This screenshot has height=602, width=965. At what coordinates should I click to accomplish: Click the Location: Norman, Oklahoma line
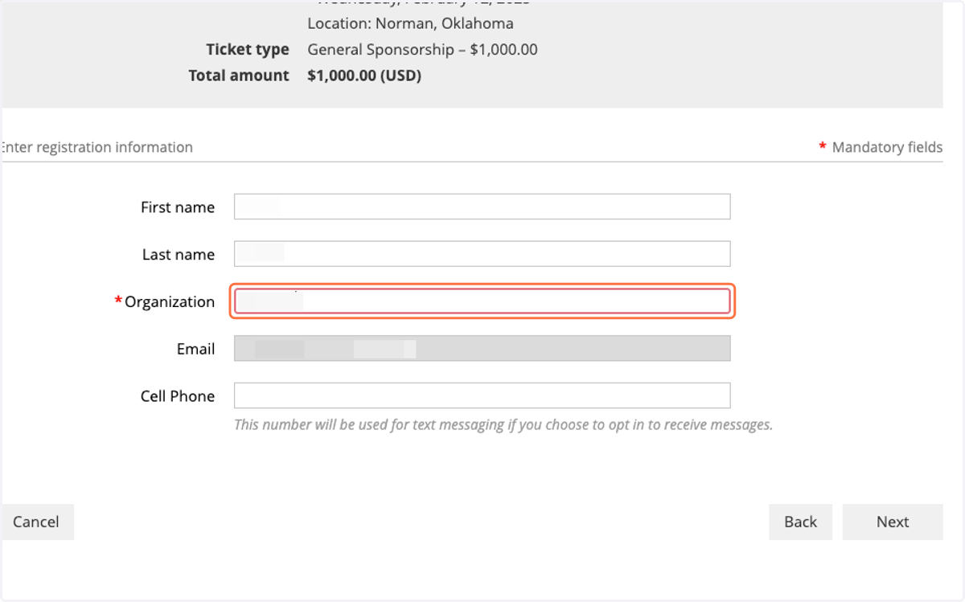tap(410, 23)
